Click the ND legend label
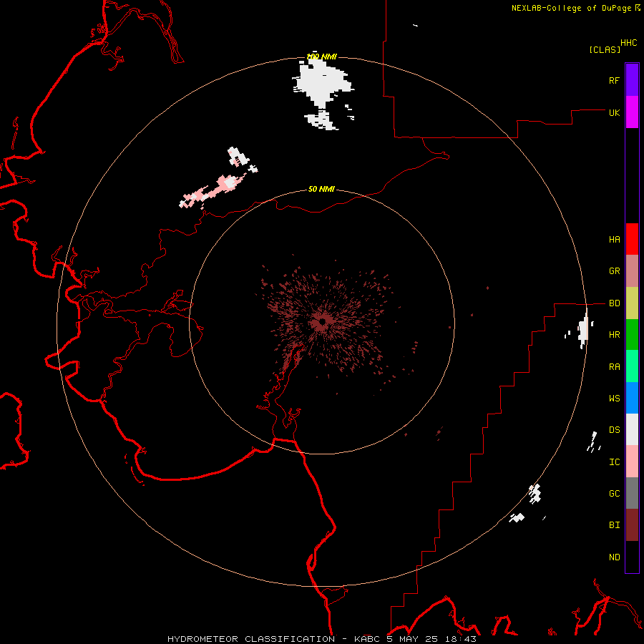This screenshot has width=644, height=644. (614, 557)
